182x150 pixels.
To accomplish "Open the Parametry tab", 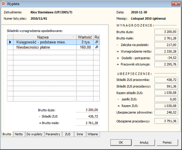I will click(x=53, y=134).
